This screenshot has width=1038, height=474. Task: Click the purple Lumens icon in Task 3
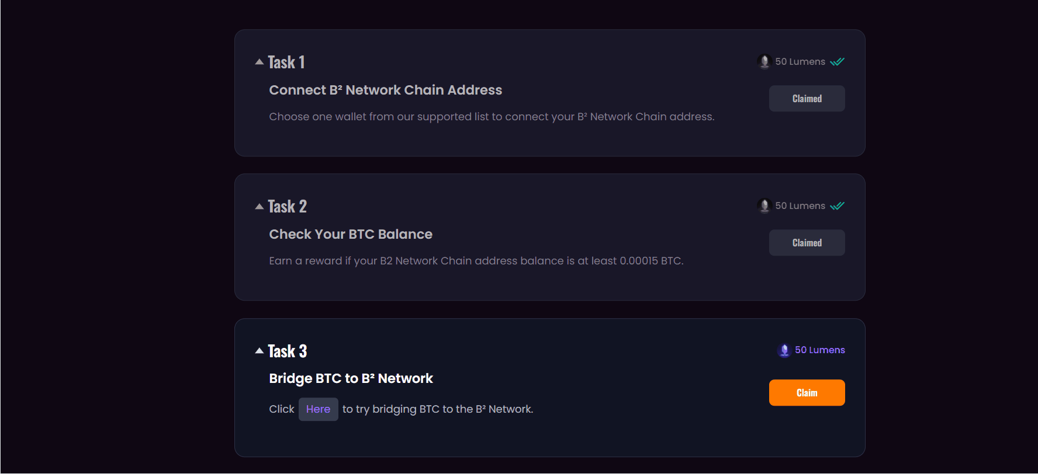784,350
